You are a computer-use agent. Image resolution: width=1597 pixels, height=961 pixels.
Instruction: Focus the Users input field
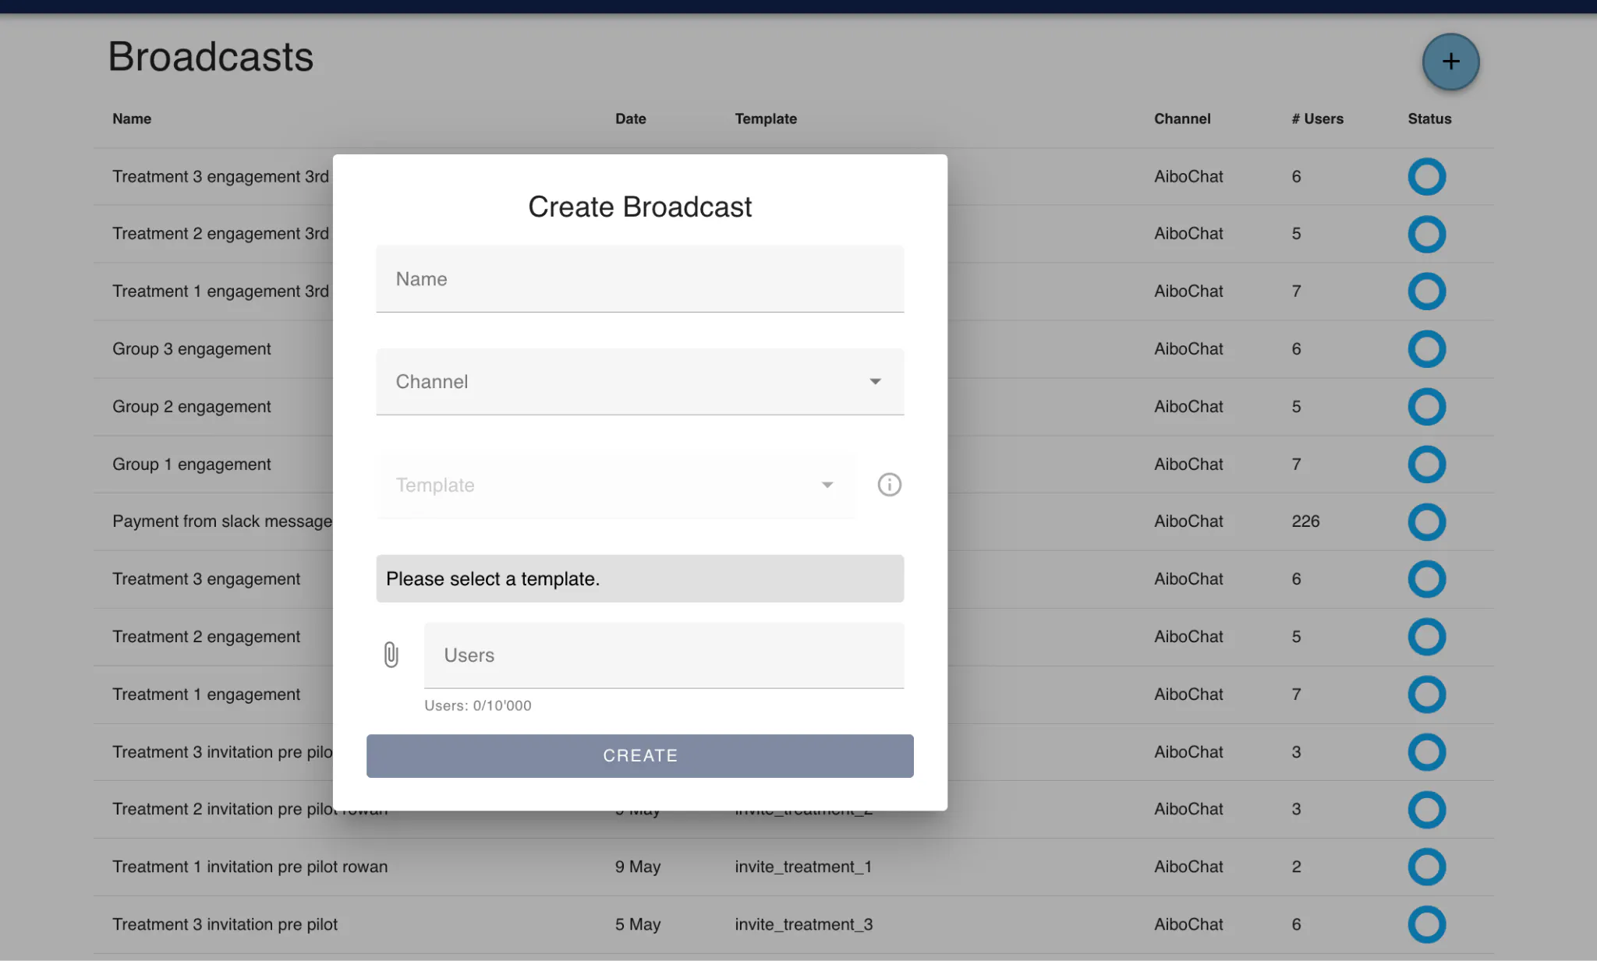click(x=663, y=655)
